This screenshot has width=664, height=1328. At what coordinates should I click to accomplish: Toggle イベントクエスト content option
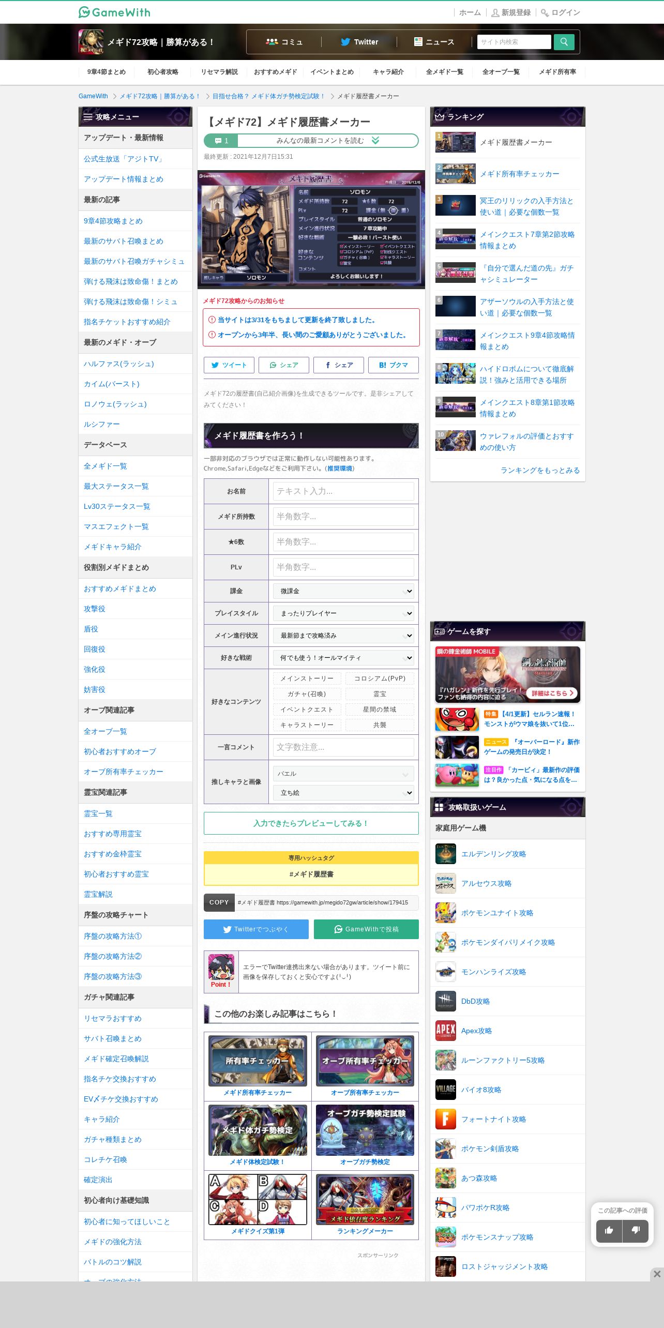pyautogui.click(x=307, y=710)
